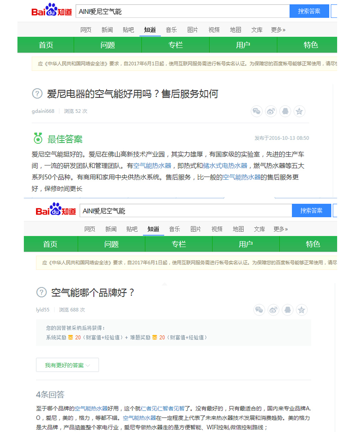Click Weibo share icon on lyld55 question
The image size is (356, 432).
(x=273, y=310)
